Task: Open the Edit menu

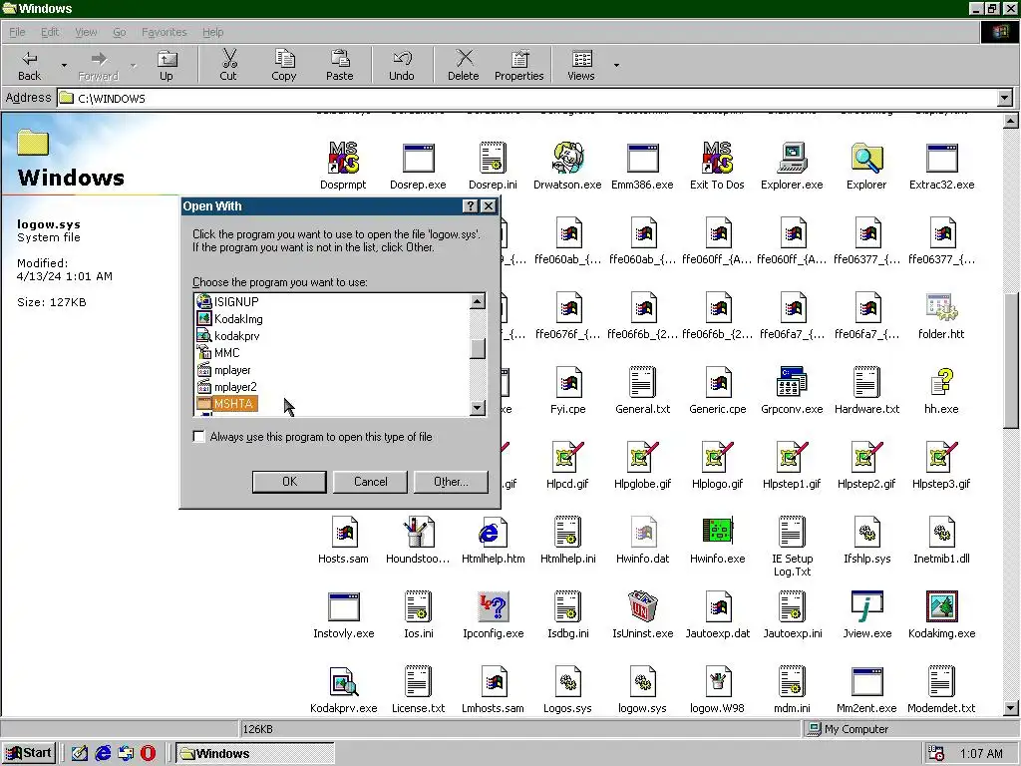Action: coord(50,32)
